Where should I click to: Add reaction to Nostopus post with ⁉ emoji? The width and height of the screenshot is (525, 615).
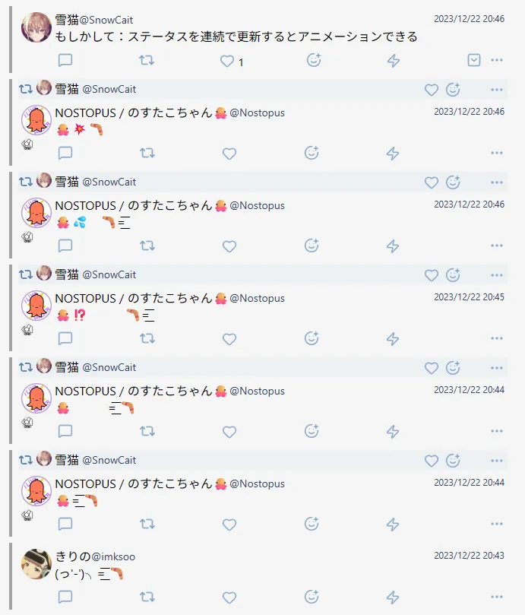click(x=312, y=338)
